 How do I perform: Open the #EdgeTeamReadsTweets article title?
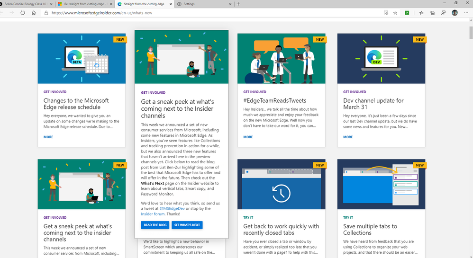pyautogui.click(x=274, y=101)
